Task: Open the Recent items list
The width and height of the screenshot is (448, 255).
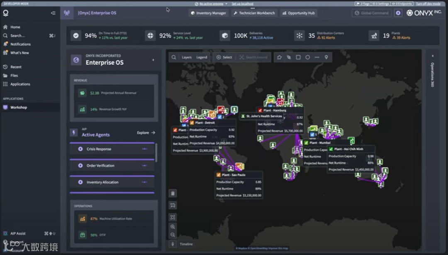Action: point(16,67)
